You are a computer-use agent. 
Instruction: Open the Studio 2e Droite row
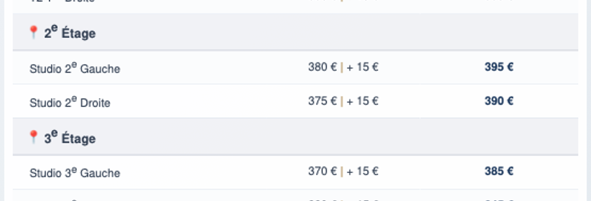[x=295, y=101]
